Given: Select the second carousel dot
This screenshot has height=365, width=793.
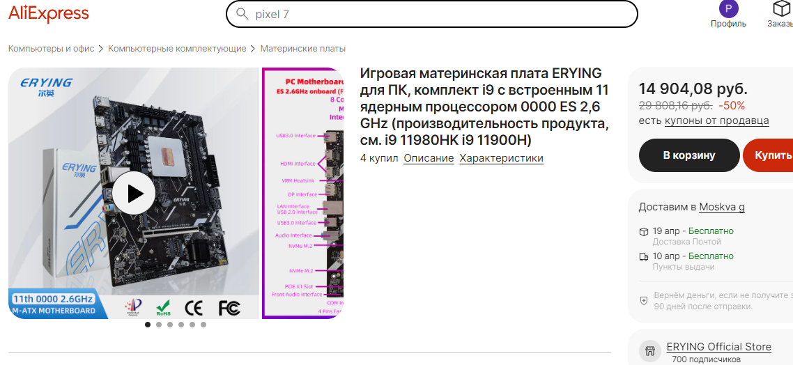Looking at the screenshot, I should (159, 325).
